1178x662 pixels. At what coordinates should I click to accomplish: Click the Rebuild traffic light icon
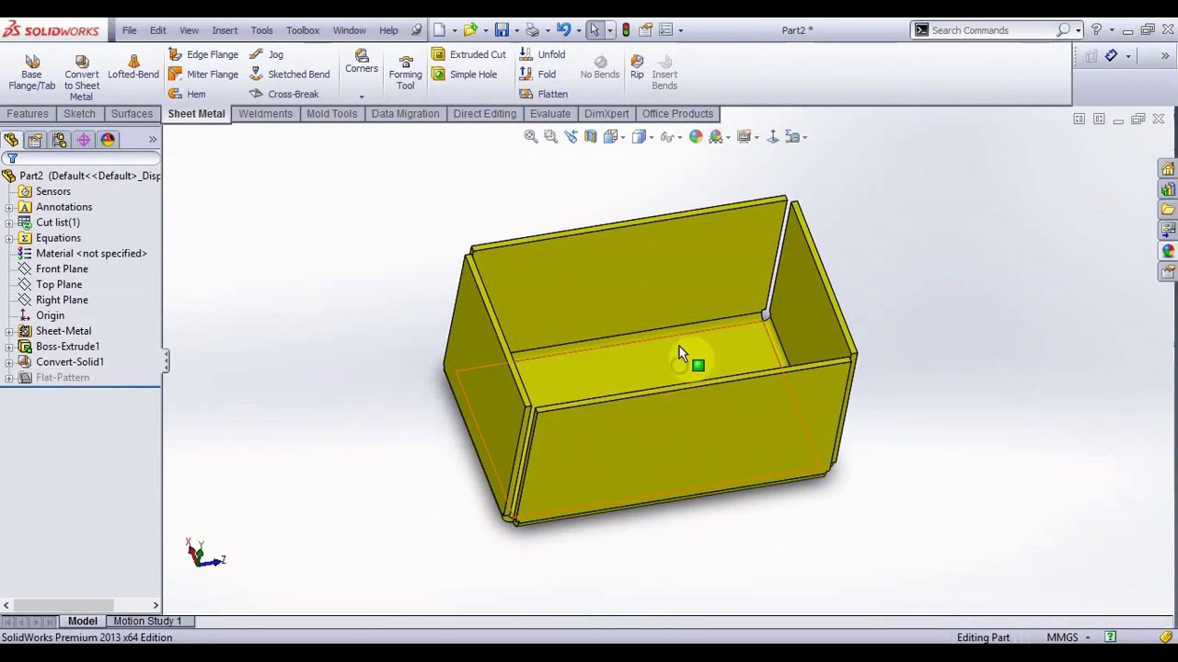626,30
